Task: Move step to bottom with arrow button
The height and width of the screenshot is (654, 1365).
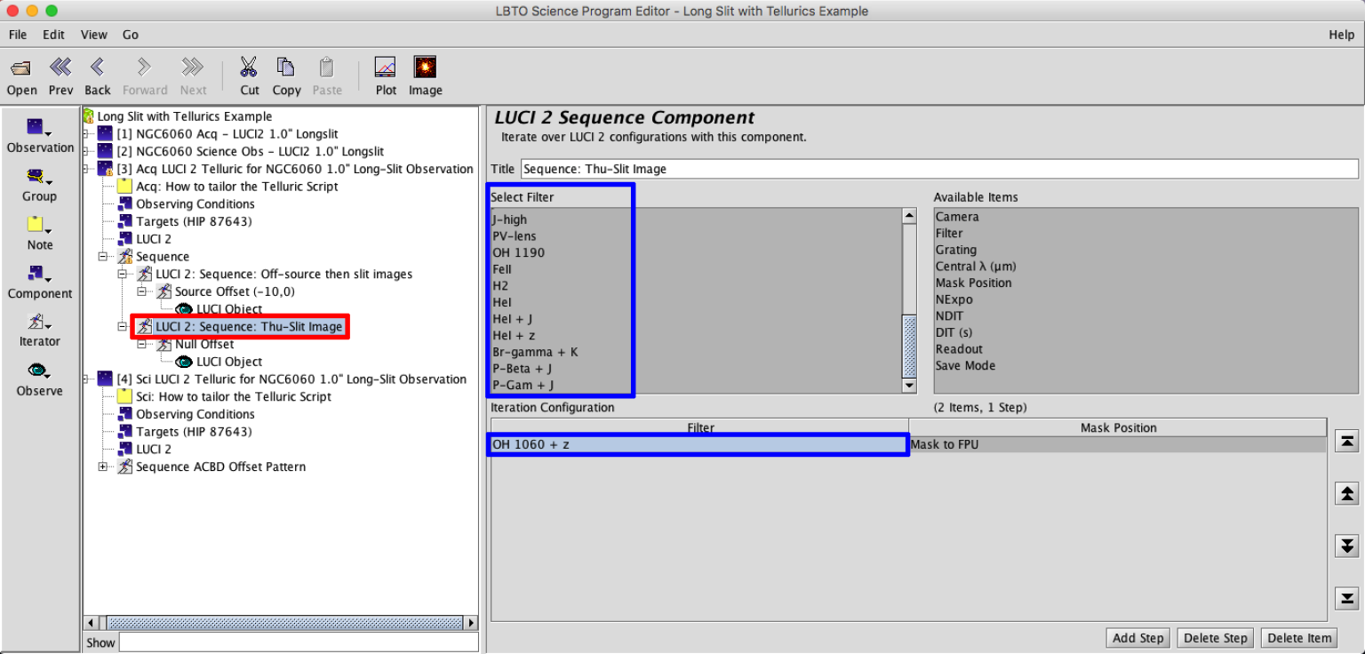Action: 1346,598
